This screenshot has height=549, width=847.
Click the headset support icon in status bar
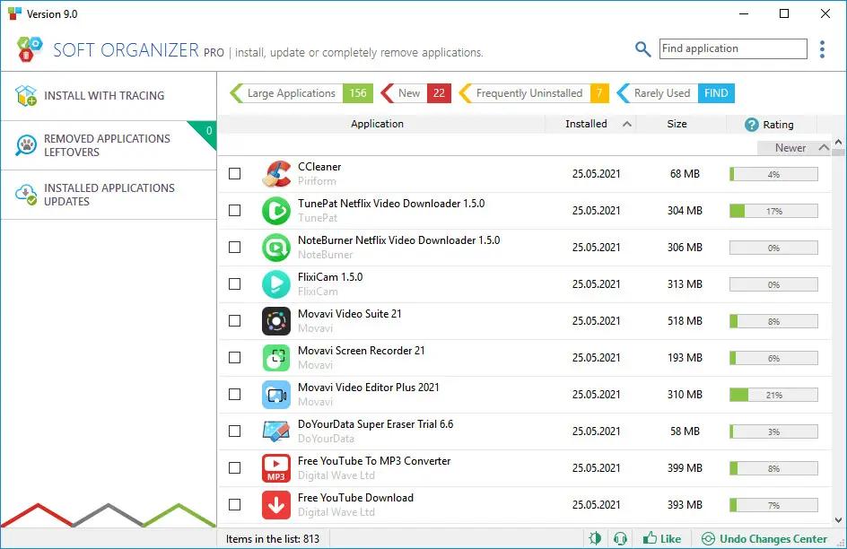pyautogui.click(x=619, y=539)
